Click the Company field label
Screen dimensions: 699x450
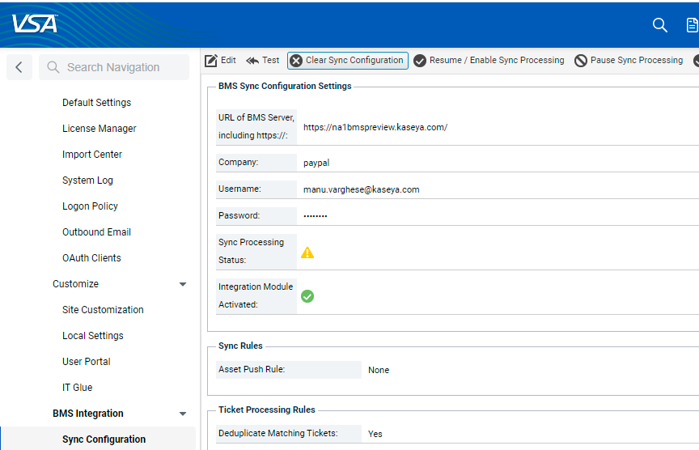pos(238,162)
